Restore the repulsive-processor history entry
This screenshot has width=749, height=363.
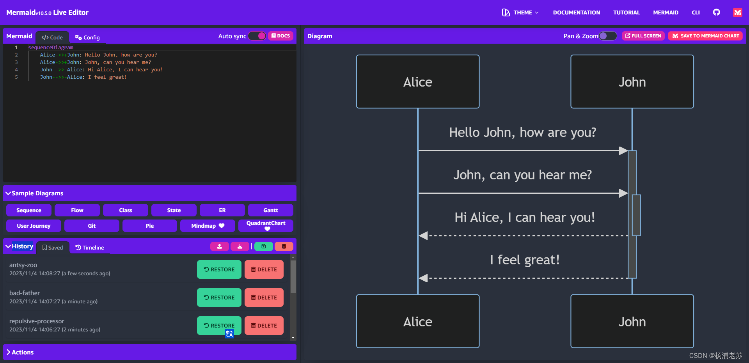click(219, 326)
